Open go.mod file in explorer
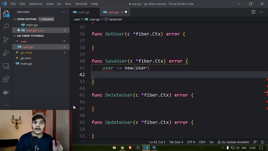 pyautogui.click(x=41, y=52)
